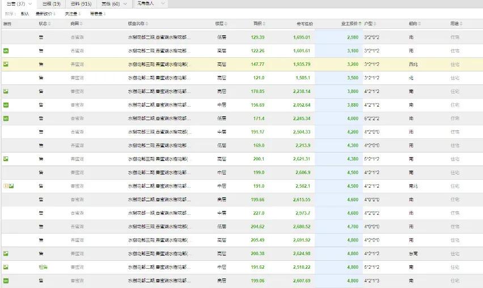
Task: Switch to the 其他 (60) tab
Action: (111, 4)
